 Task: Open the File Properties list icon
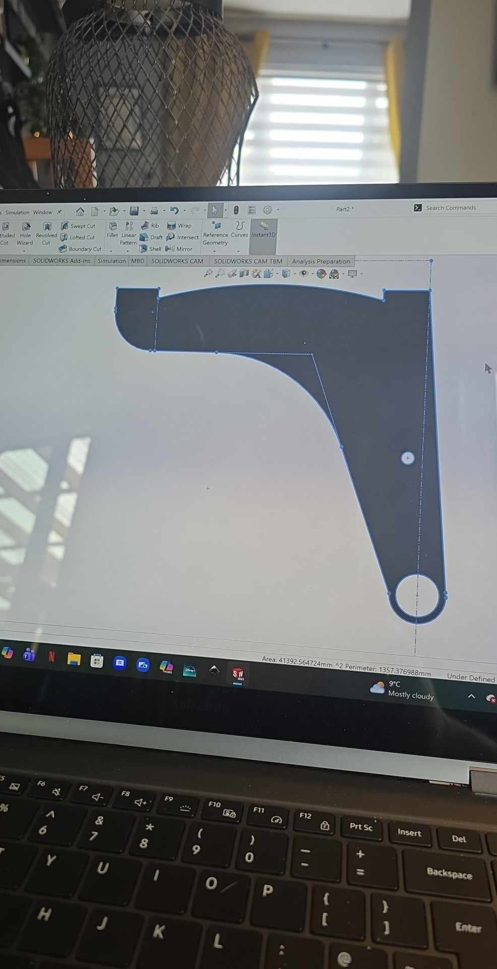point(252,210)
